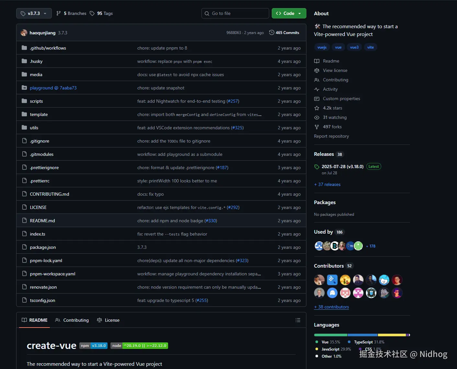Select the vuejs topic tag

(x=322, y=47)
